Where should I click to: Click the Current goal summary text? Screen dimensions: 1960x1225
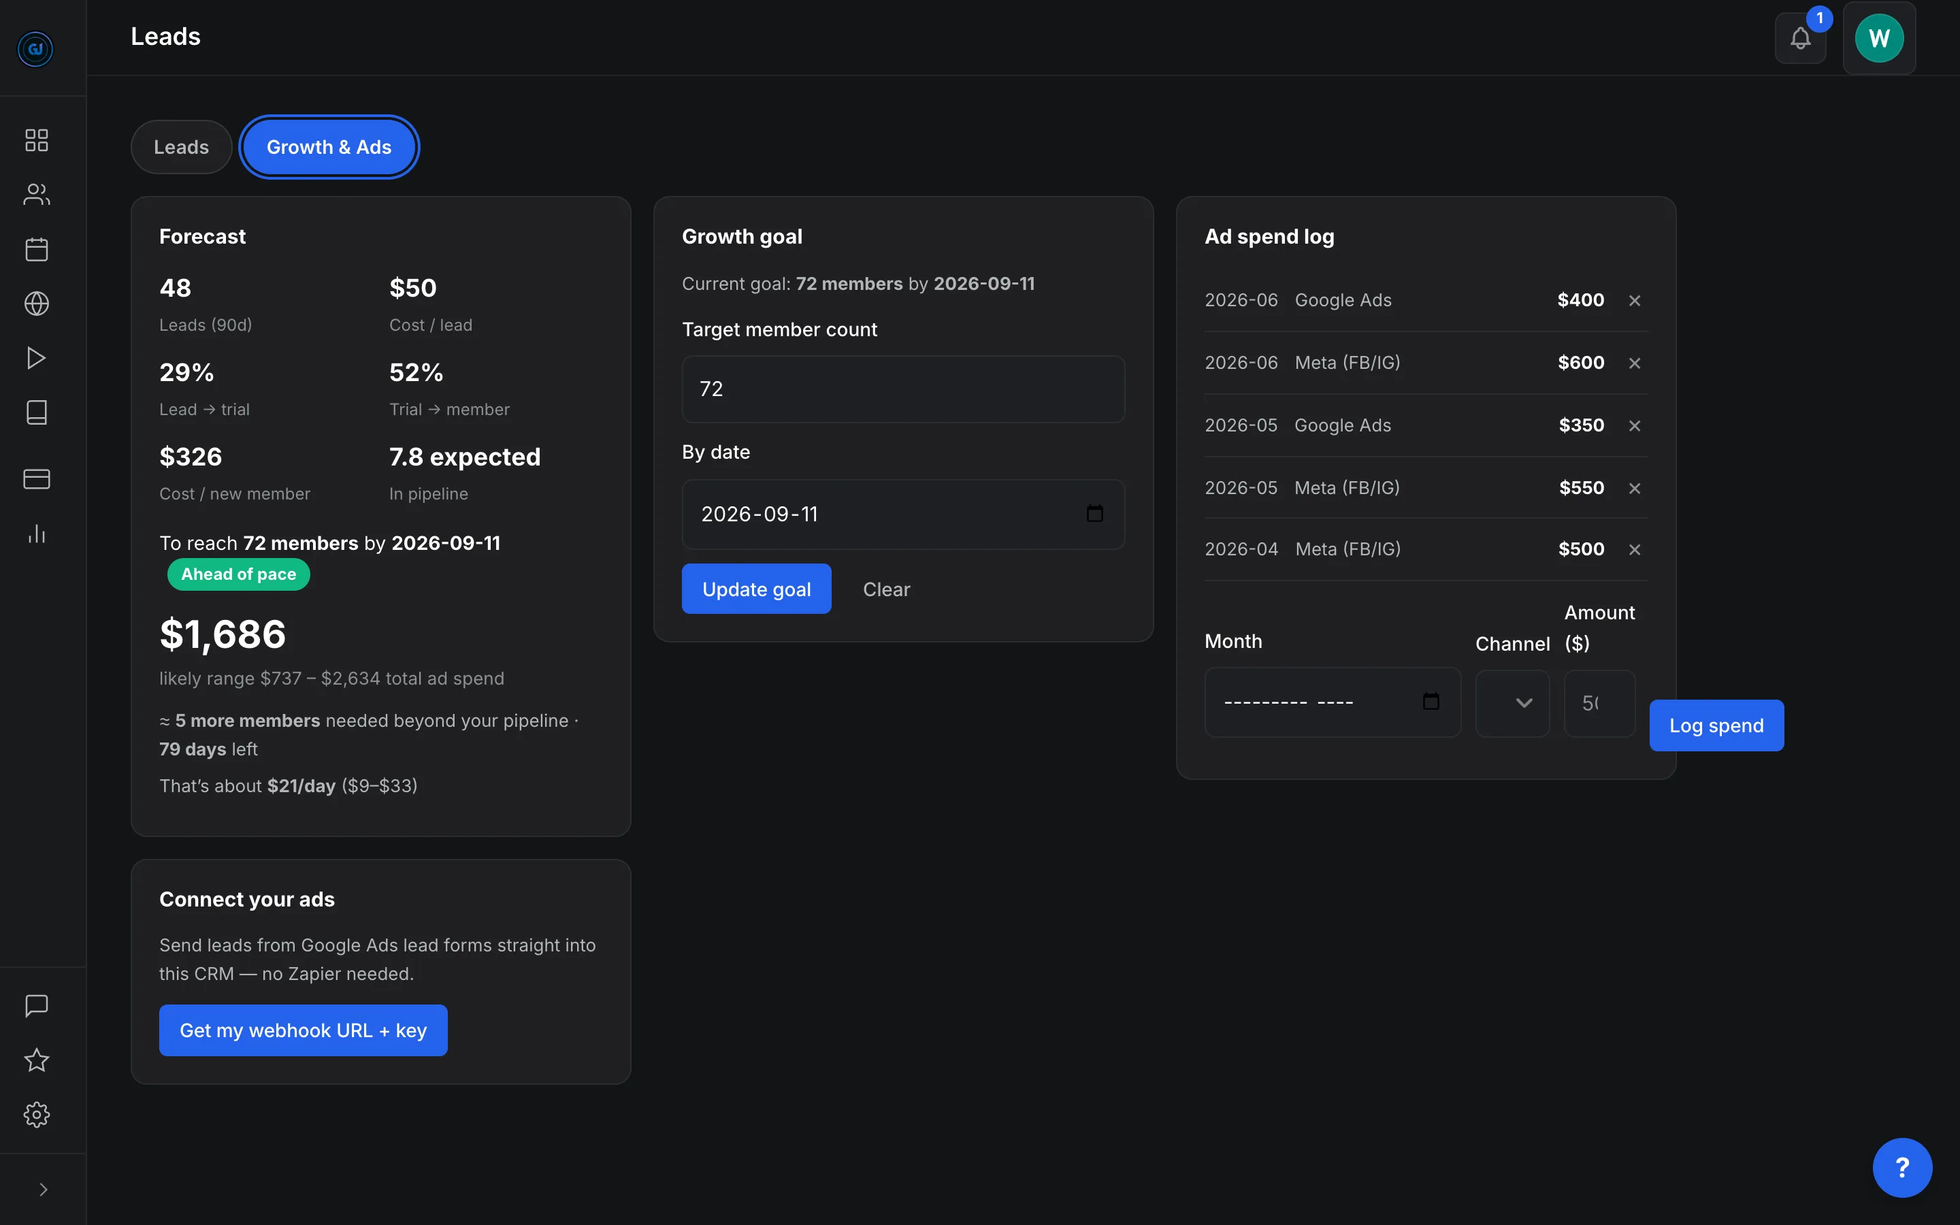click(857, 284)
